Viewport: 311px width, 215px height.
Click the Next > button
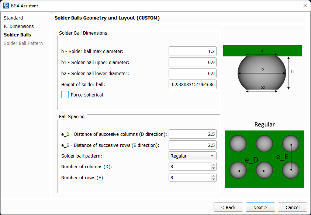click(260, 207)
